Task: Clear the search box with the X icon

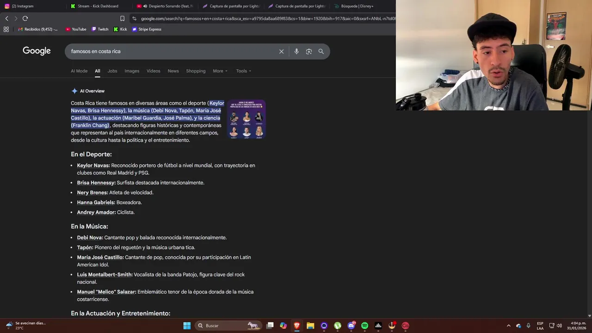Action: coord(281,51)
